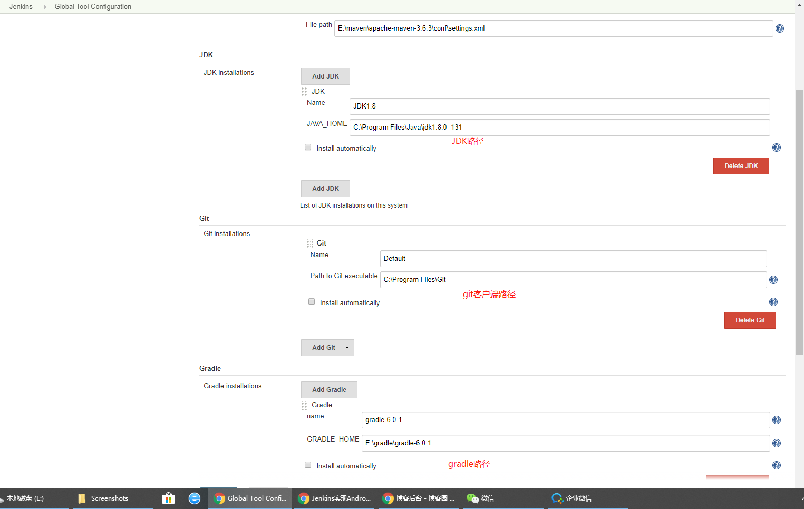Click the page vertical scrollbar thumb

coord(799,221)
